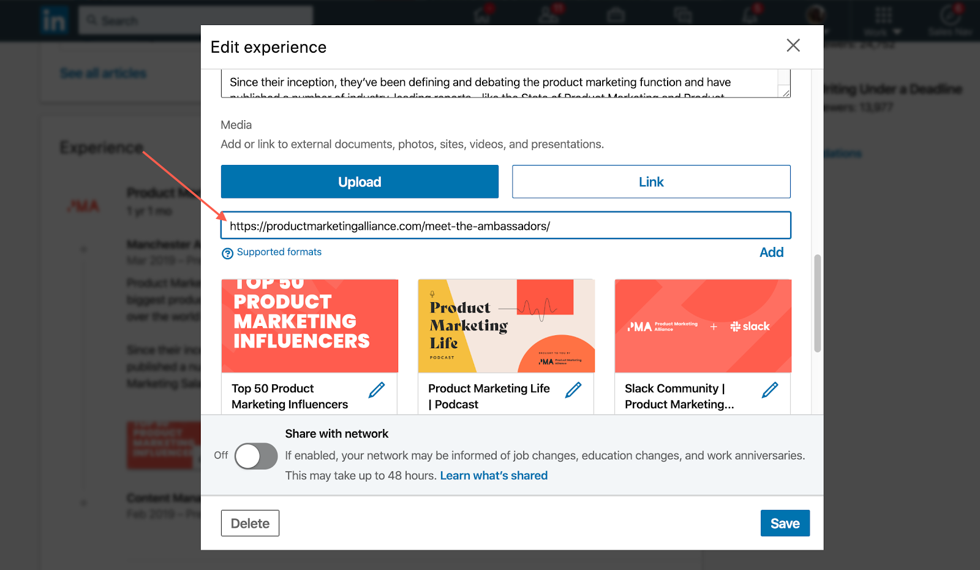Save the experience changes
Viewport: 980px width, 570px height.
[x=785, y=523]
